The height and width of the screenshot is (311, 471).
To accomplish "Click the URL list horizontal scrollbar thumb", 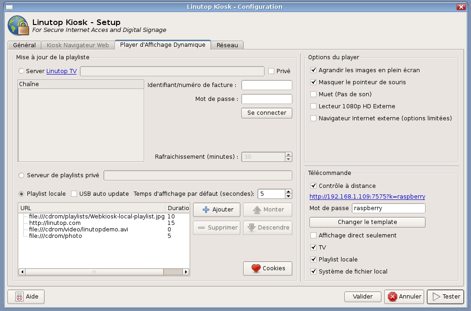I will pos(94,272).
